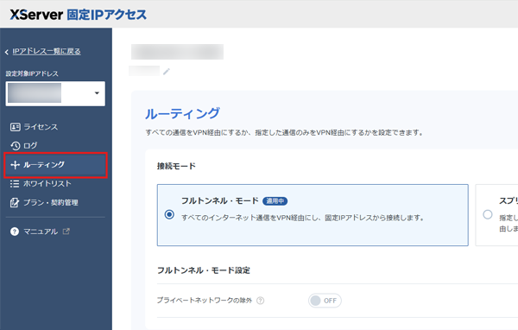Image resolution: width=518 pixels, height=330 pixels.
Task: Click the ルーティング page heading
Action: coord(182,114)
